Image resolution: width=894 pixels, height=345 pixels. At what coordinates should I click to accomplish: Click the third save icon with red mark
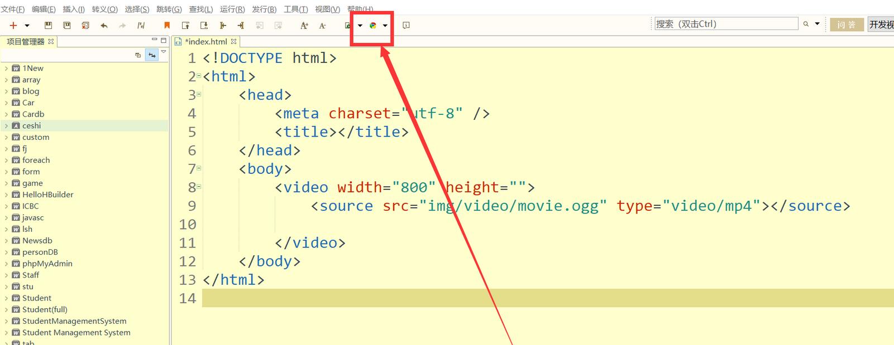point(85,25)
